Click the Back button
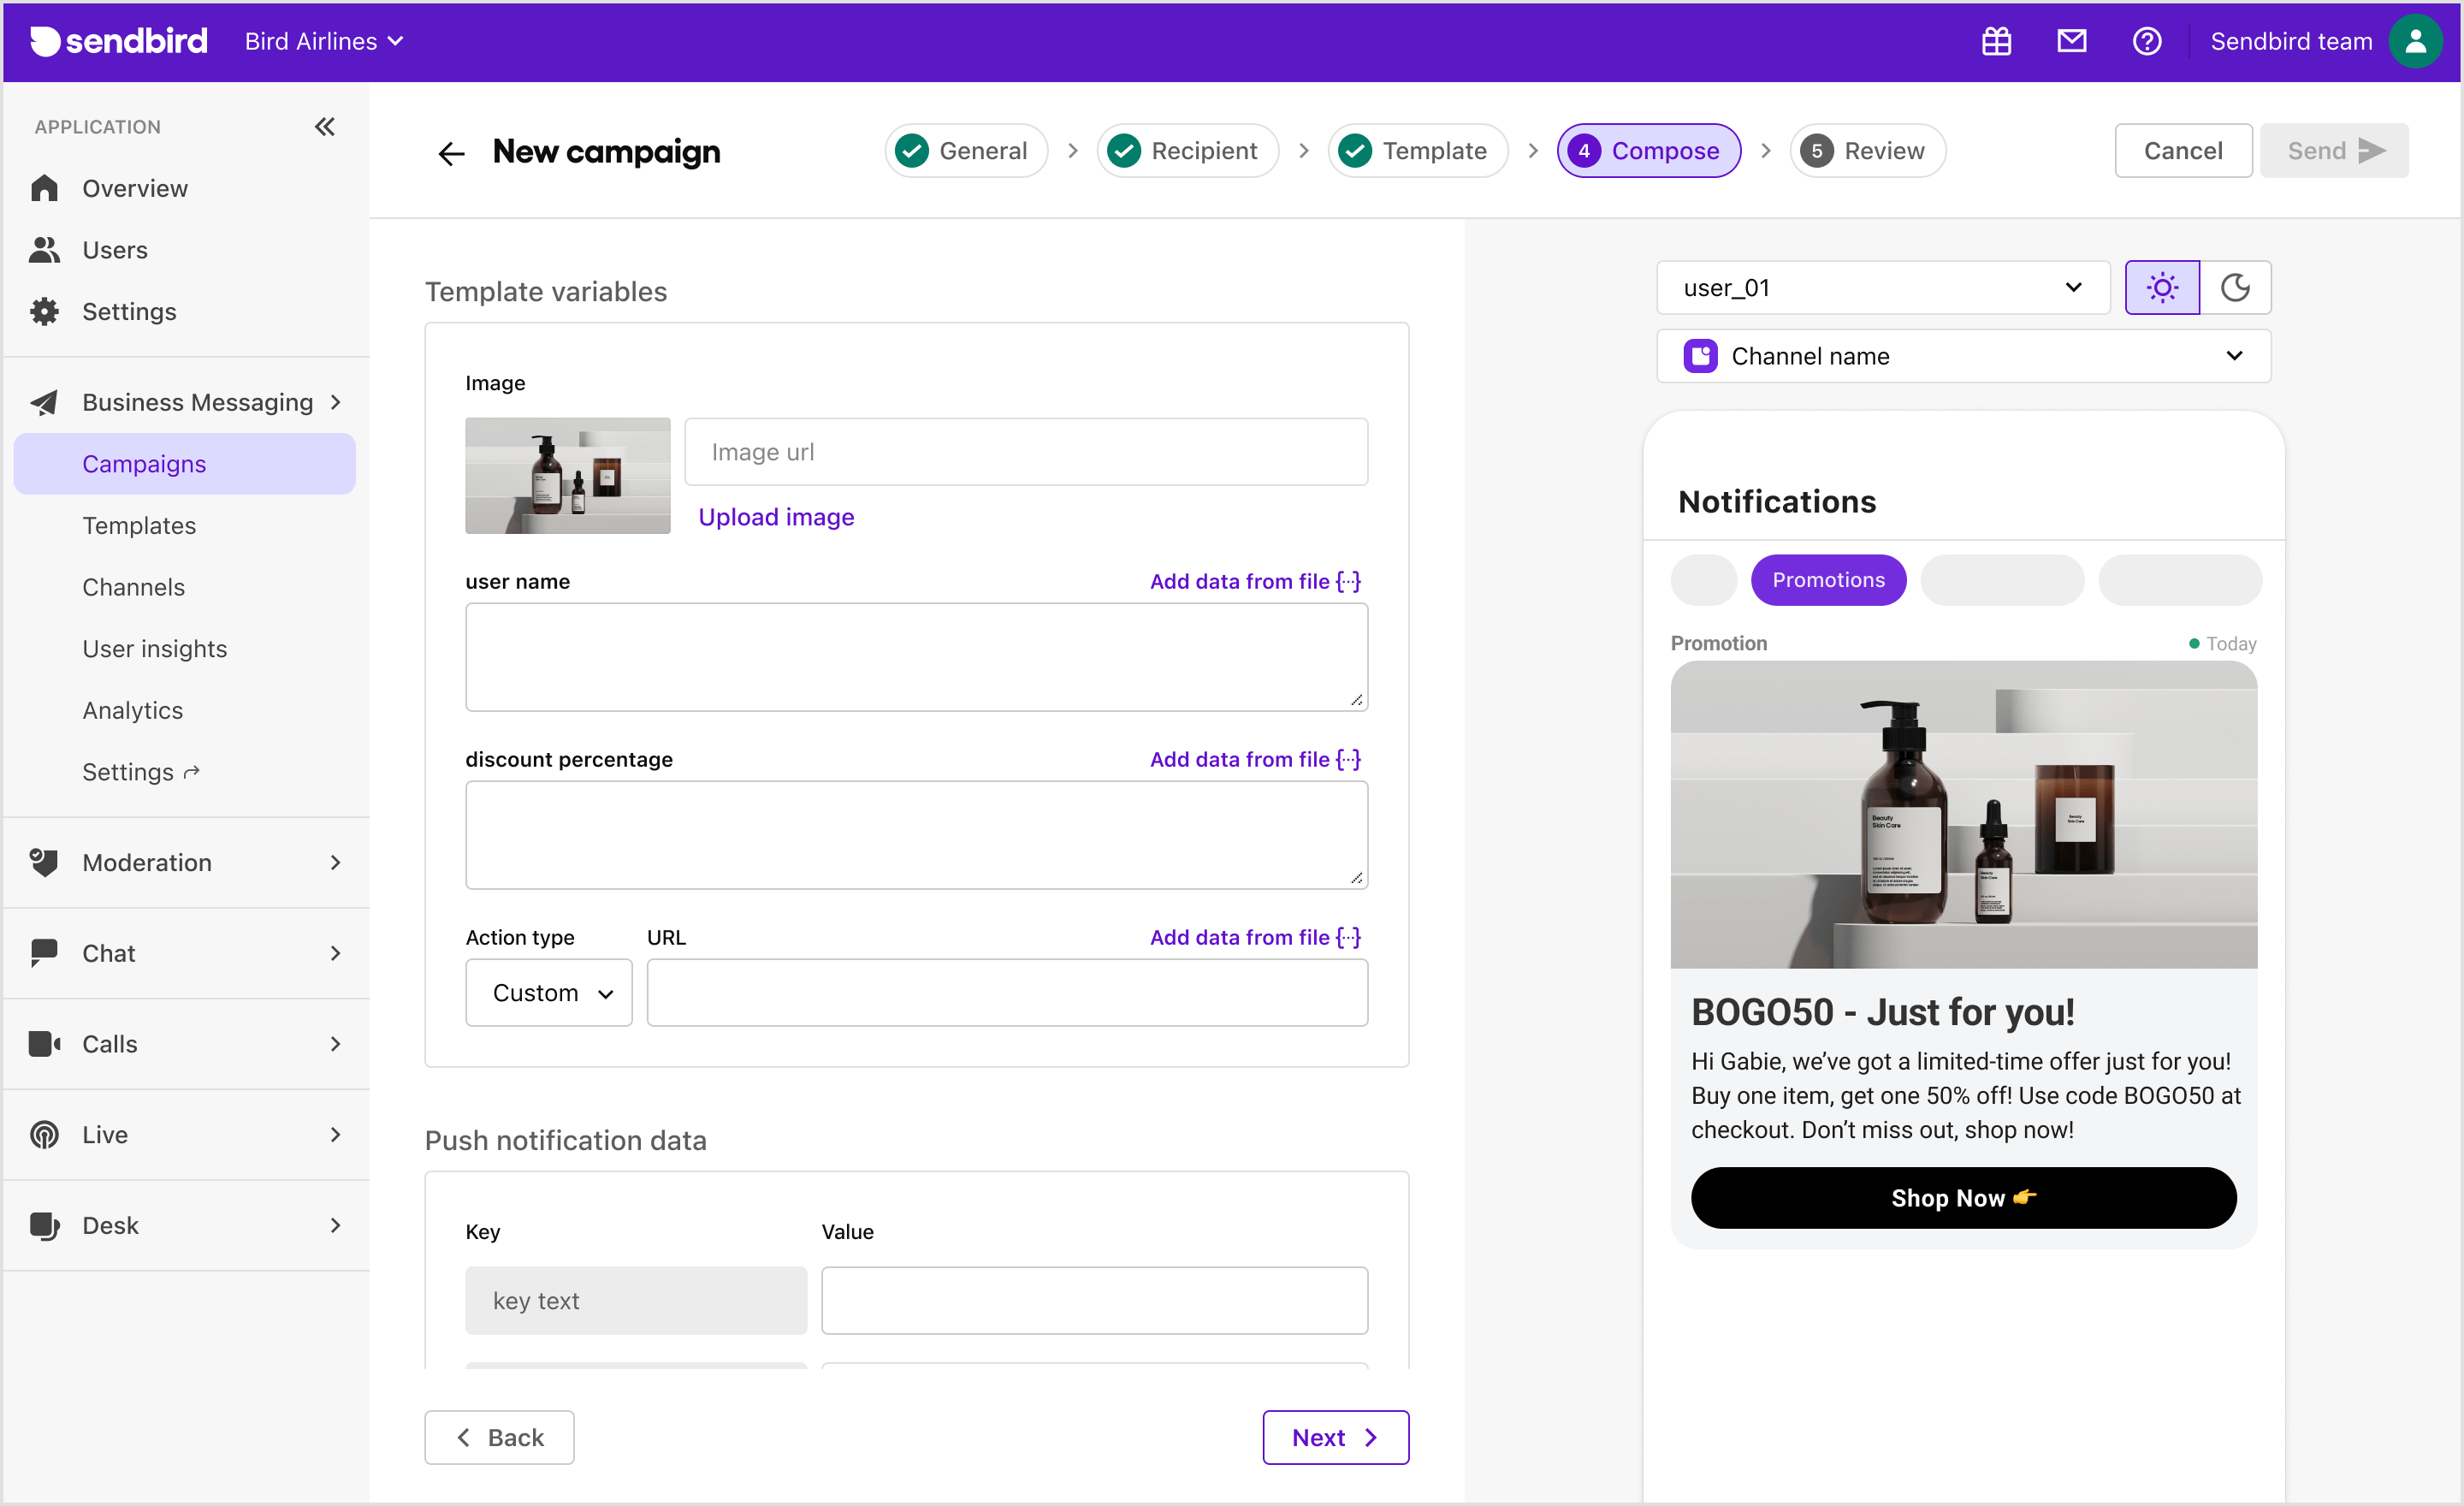The width and height of the screenshot is (2464, 1506). [499, 1438]
